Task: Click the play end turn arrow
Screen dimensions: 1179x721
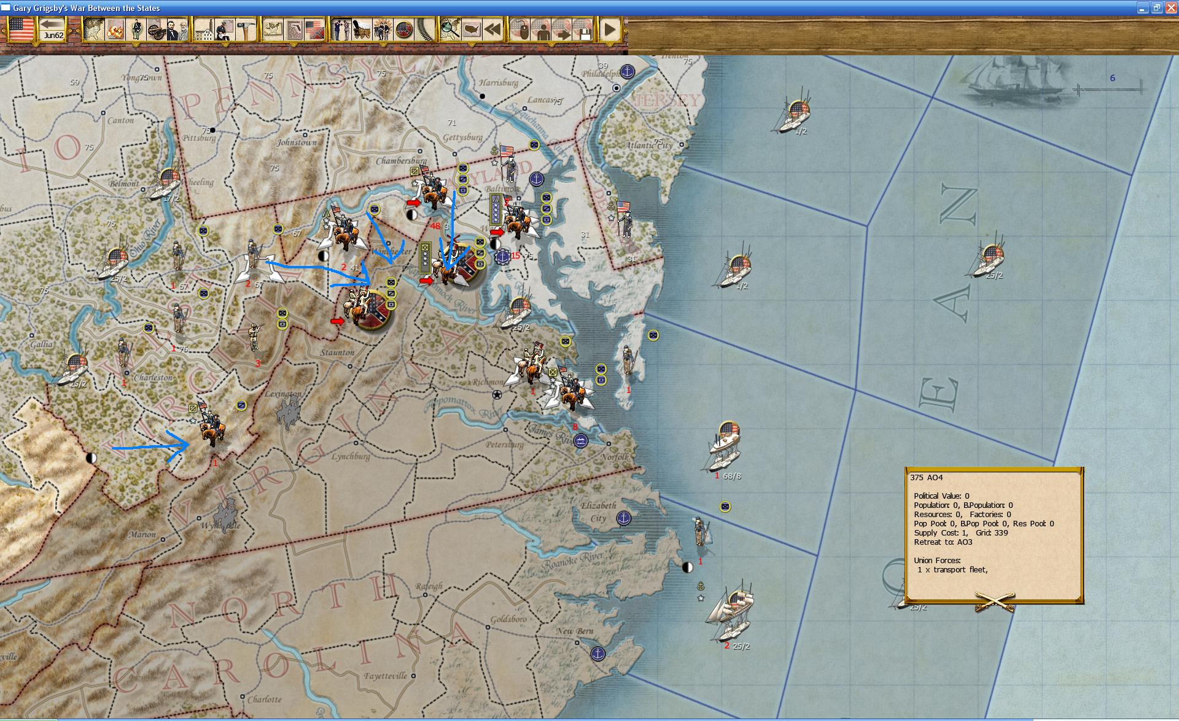Action: (x=610, y=29)
